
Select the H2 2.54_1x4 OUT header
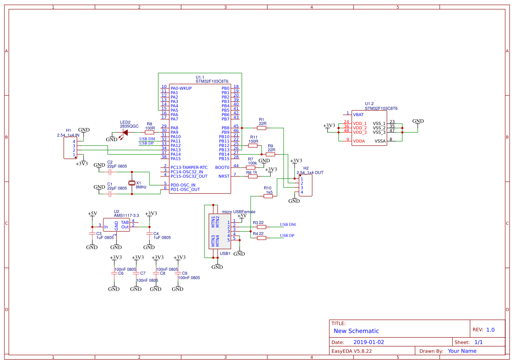pos(305,186)
